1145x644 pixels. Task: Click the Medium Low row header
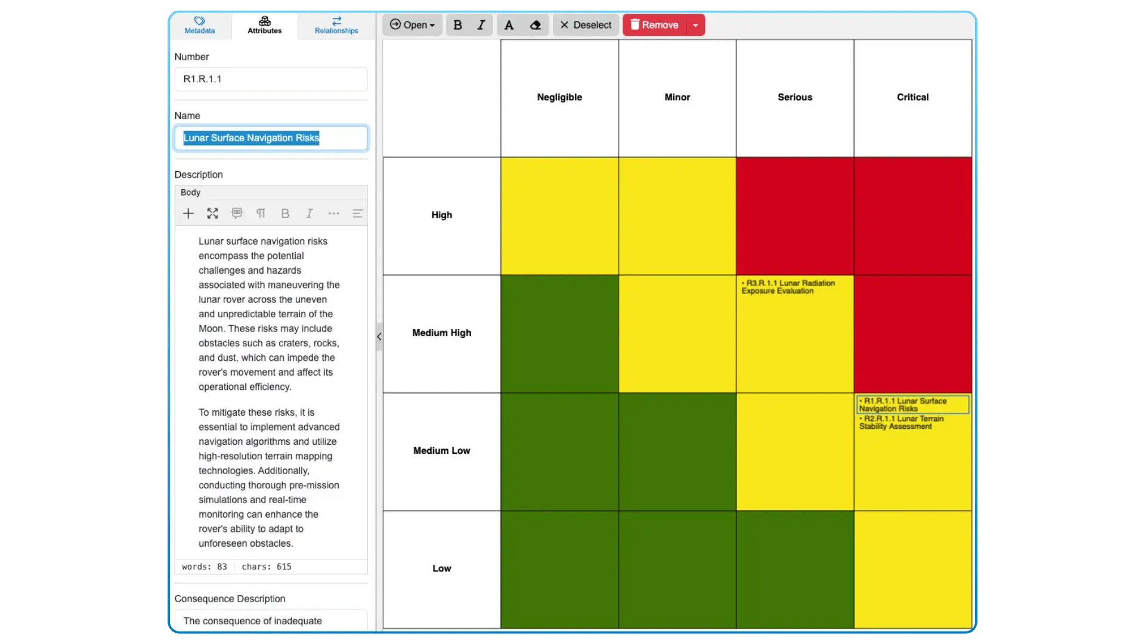pyautogui.click(x=442, y=451)
